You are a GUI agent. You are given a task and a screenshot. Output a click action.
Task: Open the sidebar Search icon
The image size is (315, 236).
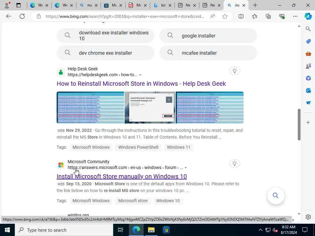[x=308, y=29]
